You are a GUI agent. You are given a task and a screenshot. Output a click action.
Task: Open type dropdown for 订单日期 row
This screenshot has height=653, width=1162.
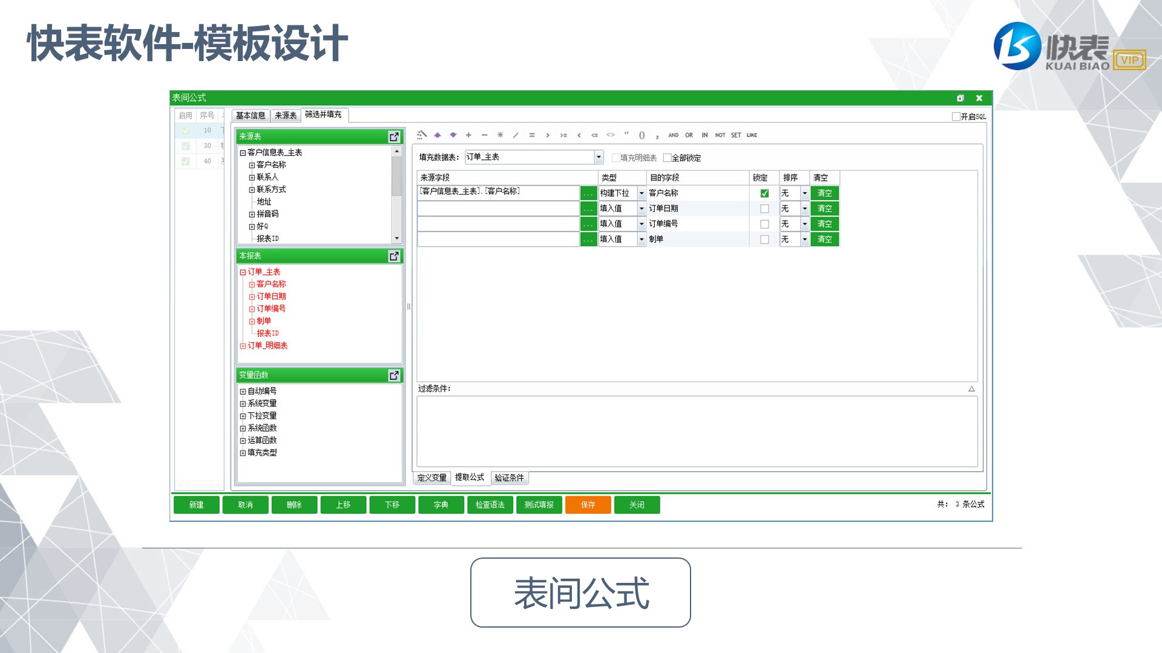(x=642, y=209)
